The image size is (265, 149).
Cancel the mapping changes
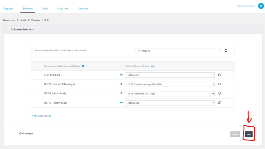(x=235, y=134)
